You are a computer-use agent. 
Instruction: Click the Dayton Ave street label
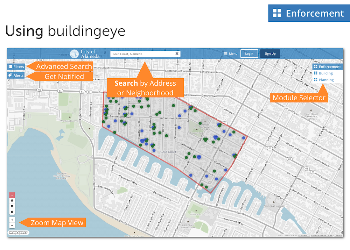[x=206, y=171]
